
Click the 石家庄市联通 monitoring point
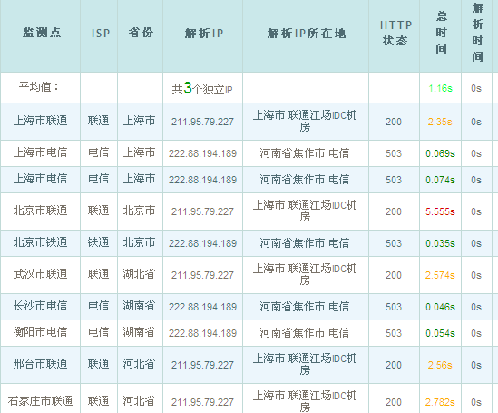tap(40, 401)
